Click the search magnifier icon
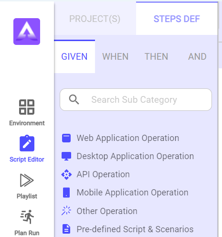The width and height of the screenshot is (222, 237). (74, 99)
